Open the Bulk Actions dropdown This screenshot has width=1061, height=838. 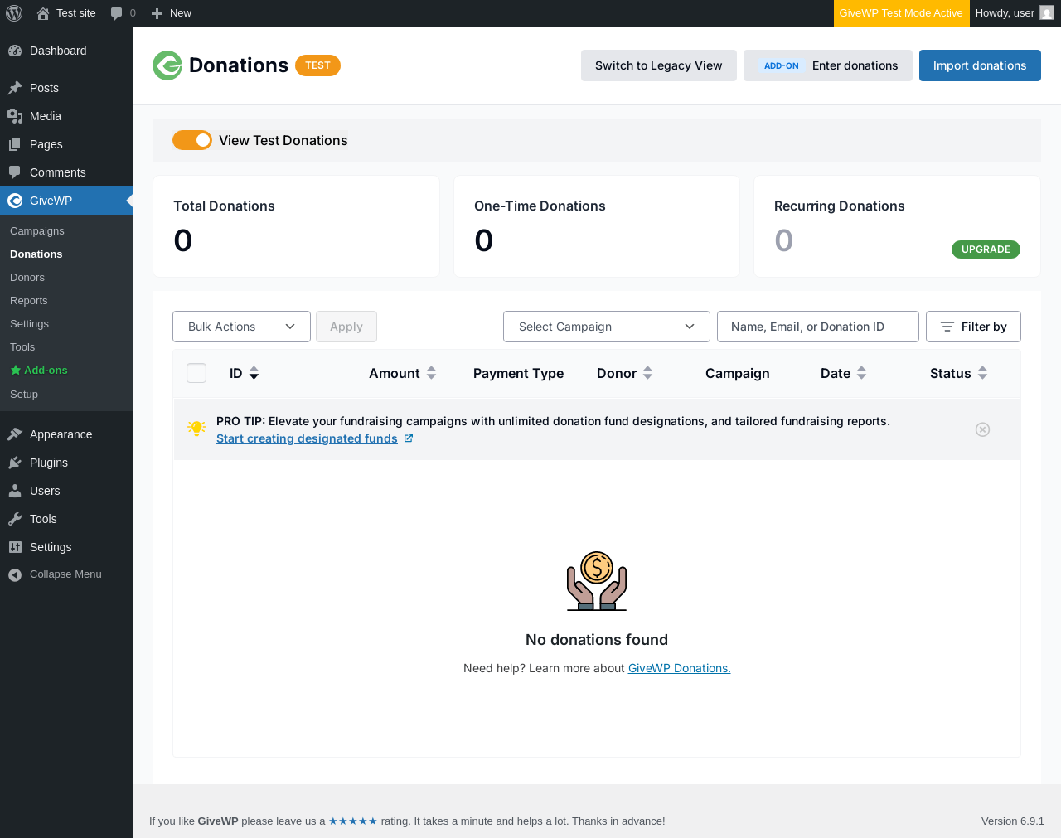pyautogui.click(x=241, y=327)
